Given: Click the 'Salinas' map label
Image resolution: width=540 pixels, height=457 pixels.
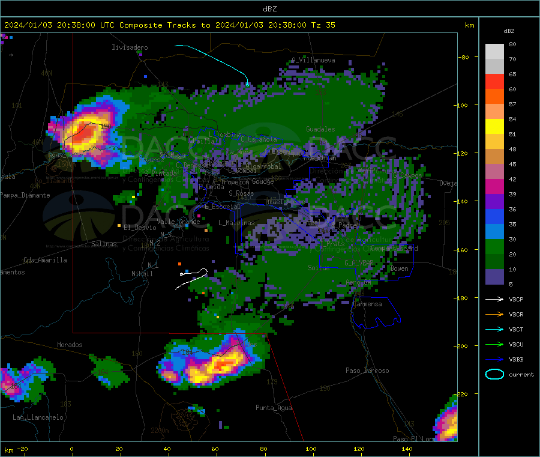Looking at the screenshot, I should 104,244.
